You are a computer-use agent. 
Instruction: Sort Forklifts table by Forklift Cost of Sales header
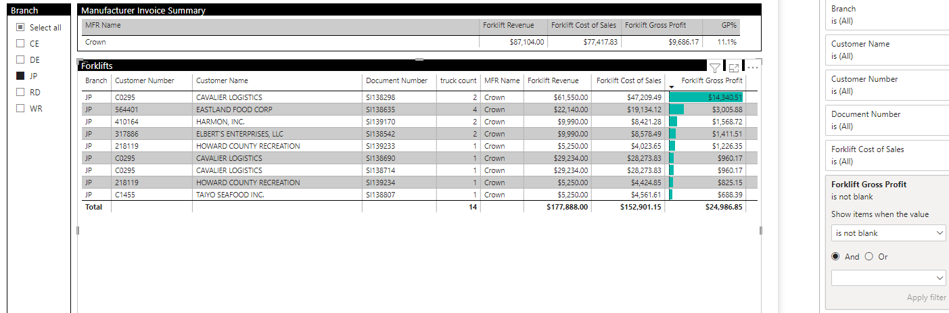[x=628, y=80]
